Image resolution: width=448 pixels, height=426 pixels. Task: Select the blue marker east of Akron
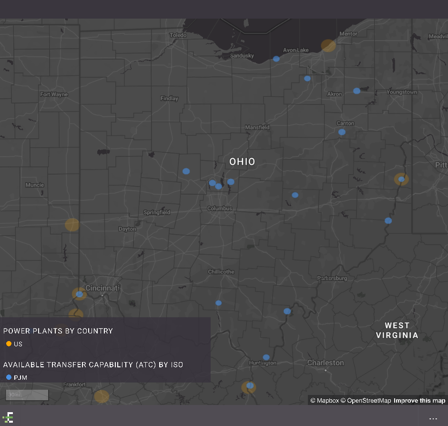point(356,91)
